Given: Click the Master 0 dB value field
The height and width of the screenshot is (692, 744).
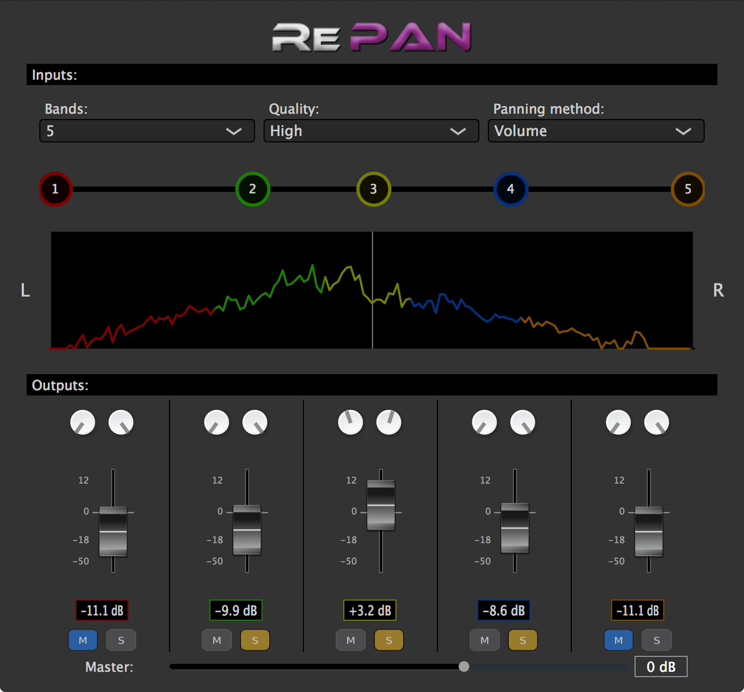Looking at the screenshot, I should tap(661, 666).
